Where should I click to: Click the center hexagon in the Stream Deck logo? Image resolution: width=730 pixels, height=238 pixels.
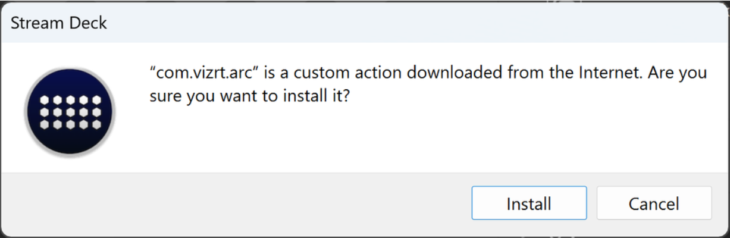70,111
